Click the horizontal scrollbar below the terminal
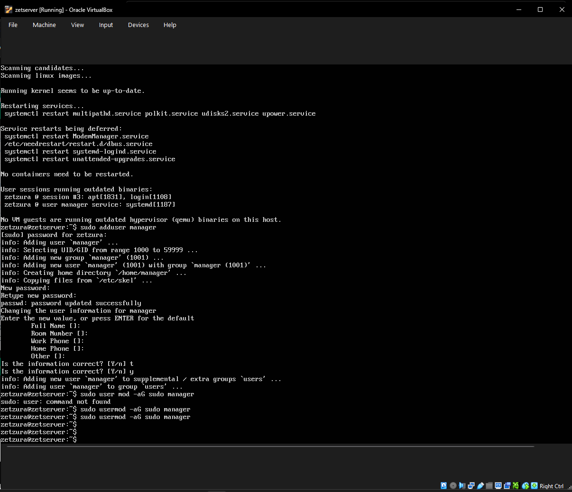572x492 pixels. pyautogui.click(x=270, y=446)
